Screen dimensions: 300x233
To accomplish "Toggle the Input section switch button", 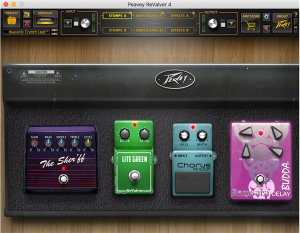I will pyautogui.click(x=76, y=23).
